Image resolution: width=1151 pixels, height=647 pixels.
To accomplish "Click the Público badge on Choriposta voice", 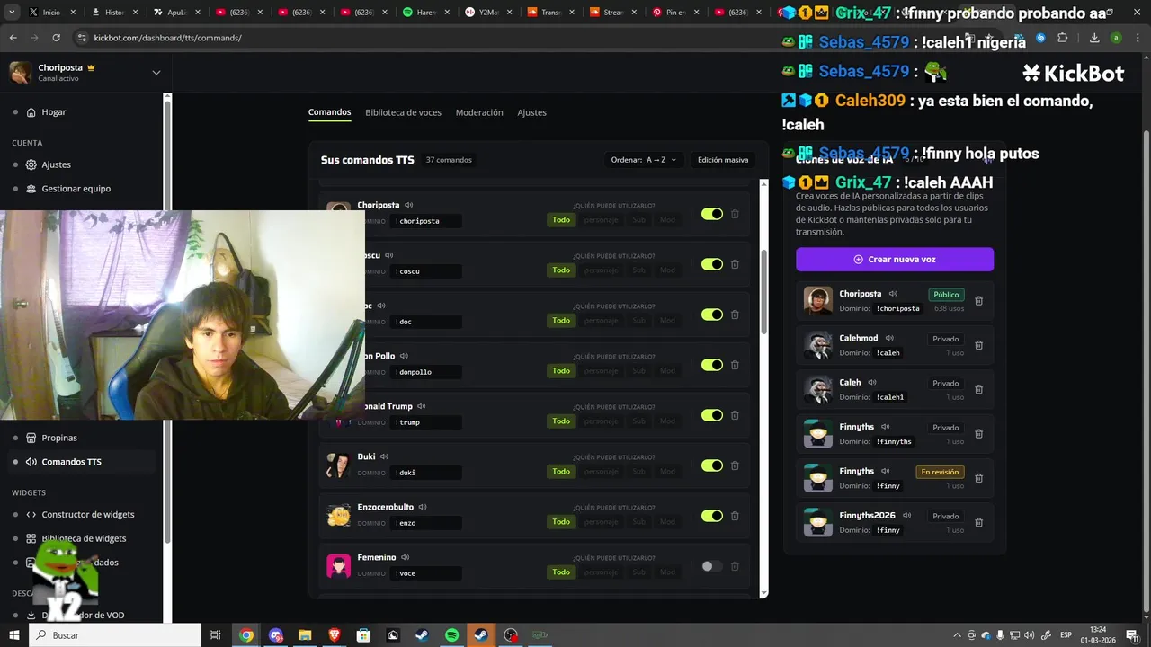I will tap(946, 295).
